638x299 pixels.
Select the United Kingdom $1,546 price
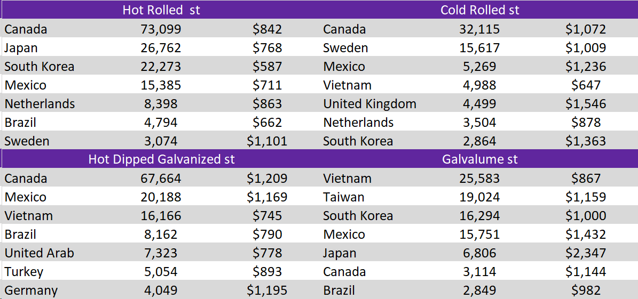586,104
